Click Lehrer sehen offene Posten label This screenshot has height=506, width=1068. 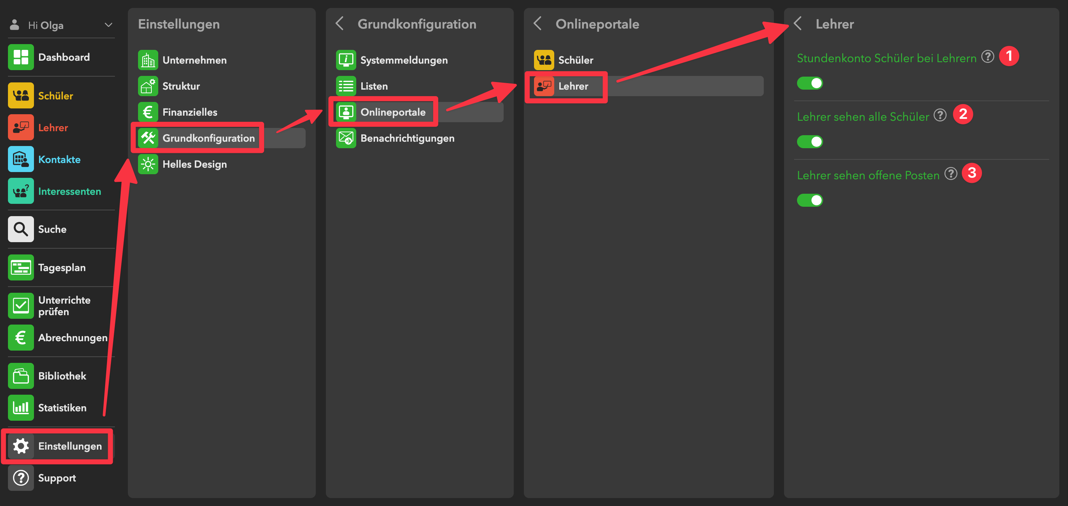868,175
